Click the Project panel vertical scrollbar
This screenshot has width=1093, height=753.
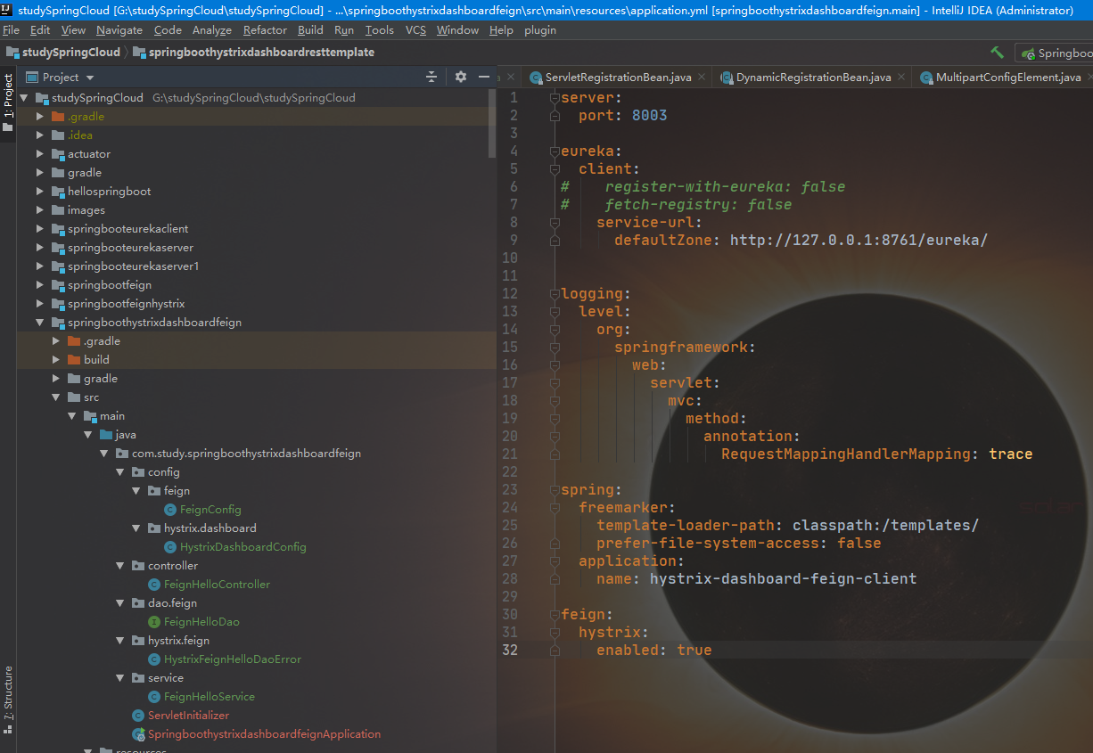pos(492,123)
